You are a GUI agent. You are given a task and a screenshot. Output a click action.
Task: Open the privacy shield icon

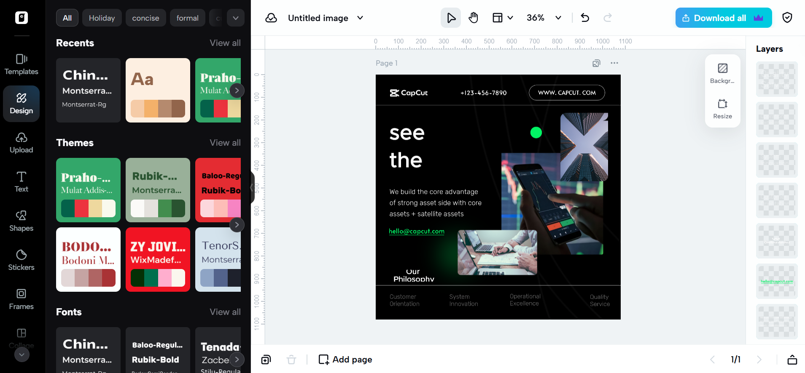coord(787,18)
